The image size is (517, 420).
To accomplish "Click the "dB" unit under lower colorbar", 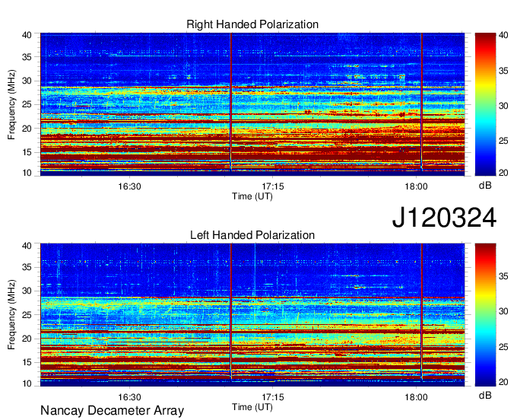I will 485,395.
